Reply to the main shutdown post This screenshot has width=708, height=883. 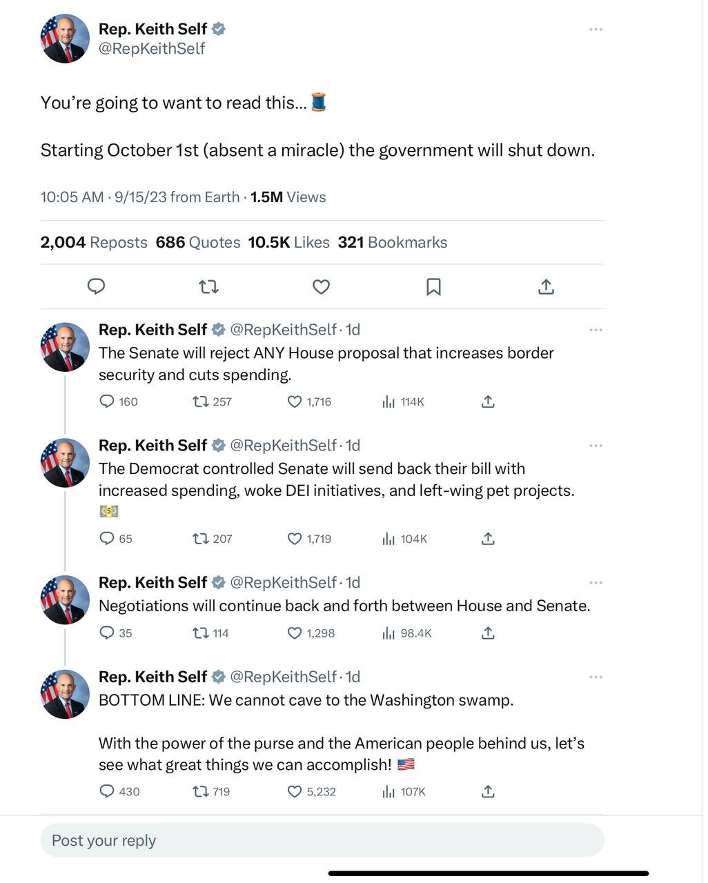(x=97, y=286)
